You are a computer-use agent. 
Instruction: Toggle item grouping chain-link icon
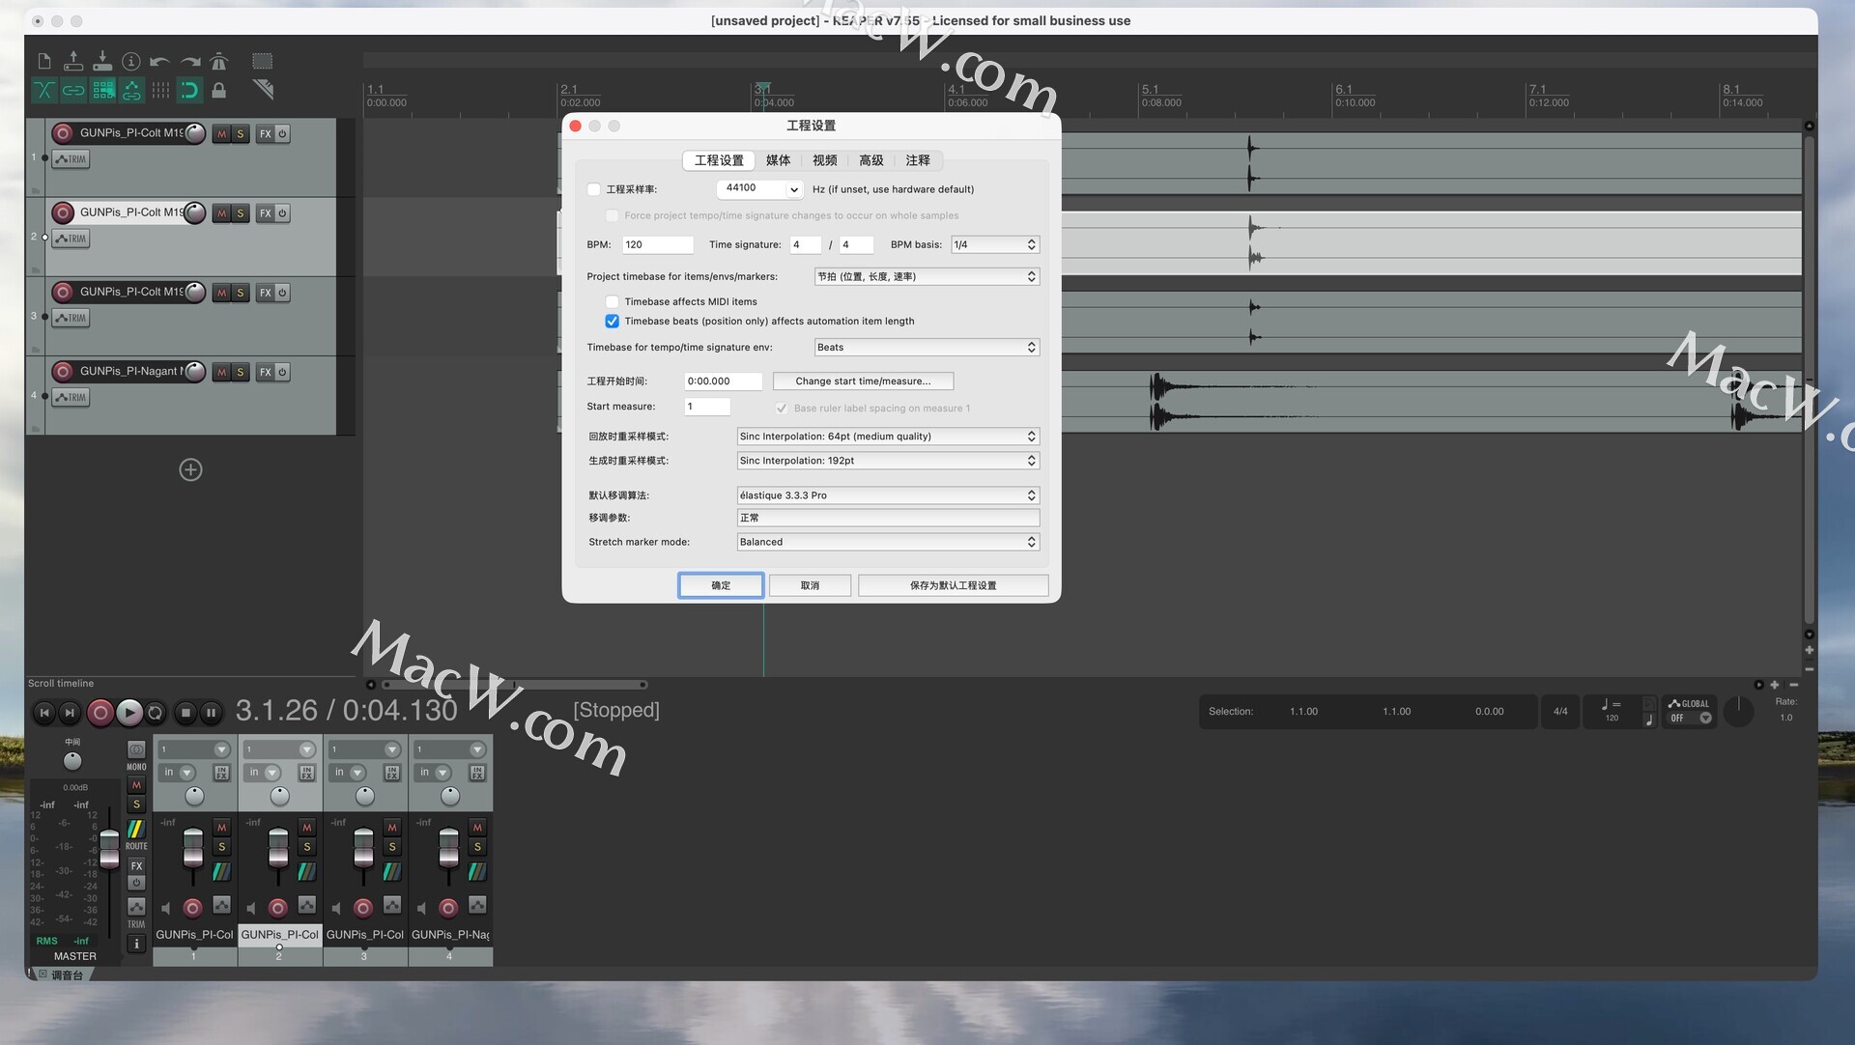pos(73,91)
